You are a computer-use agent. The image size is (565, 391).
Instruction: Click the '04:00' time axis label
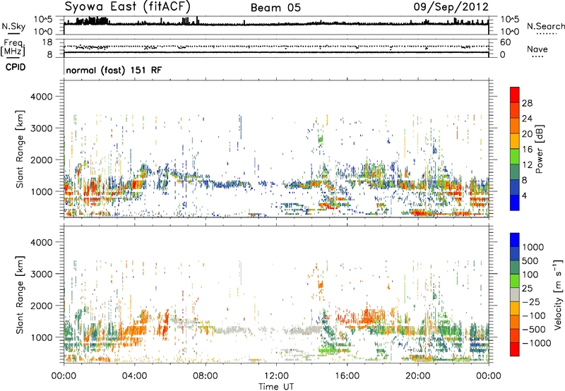(134, 376)
